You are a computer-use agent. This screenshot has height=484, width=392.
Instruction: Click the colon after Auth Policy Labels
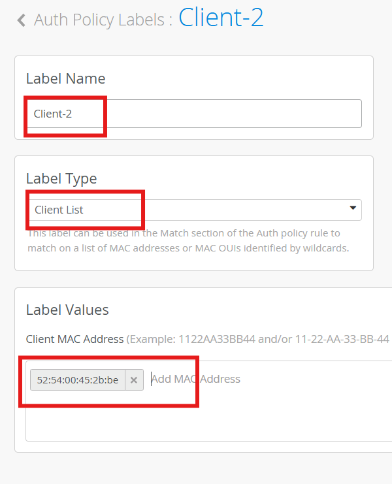click(171, 20)
